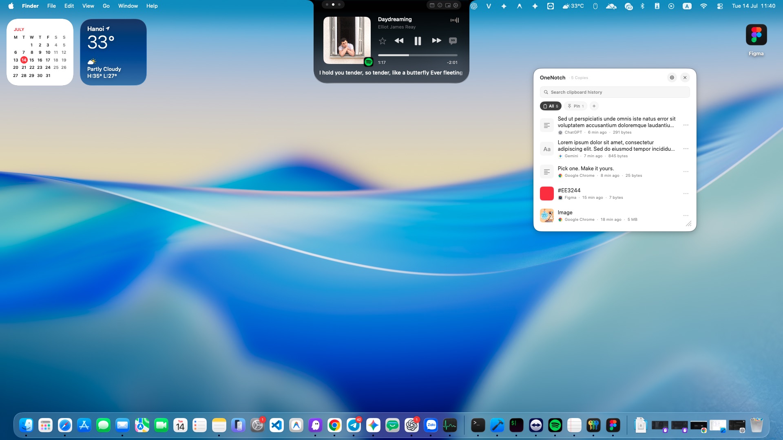Open ChatGPT app in the Dock

coord(411,425)
